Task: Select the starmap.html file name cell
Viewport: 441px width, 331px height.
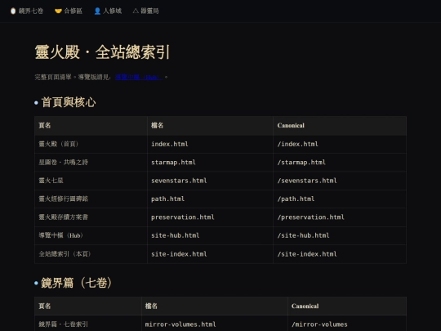Action: (x=210, y=163)
